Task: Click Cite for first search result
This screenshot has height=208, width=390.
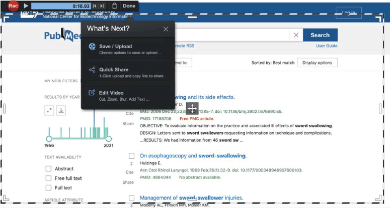Action: coord(130,114)
